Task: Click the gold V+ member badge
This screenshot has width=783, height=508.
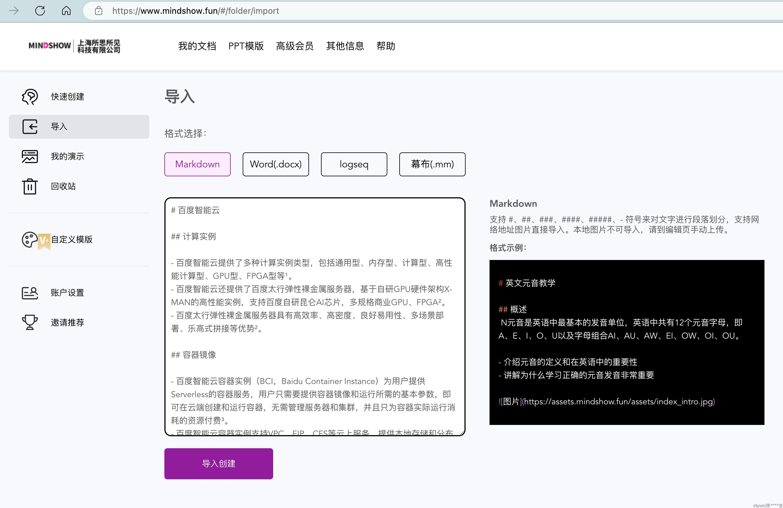Action: click(x=44, y=241)
